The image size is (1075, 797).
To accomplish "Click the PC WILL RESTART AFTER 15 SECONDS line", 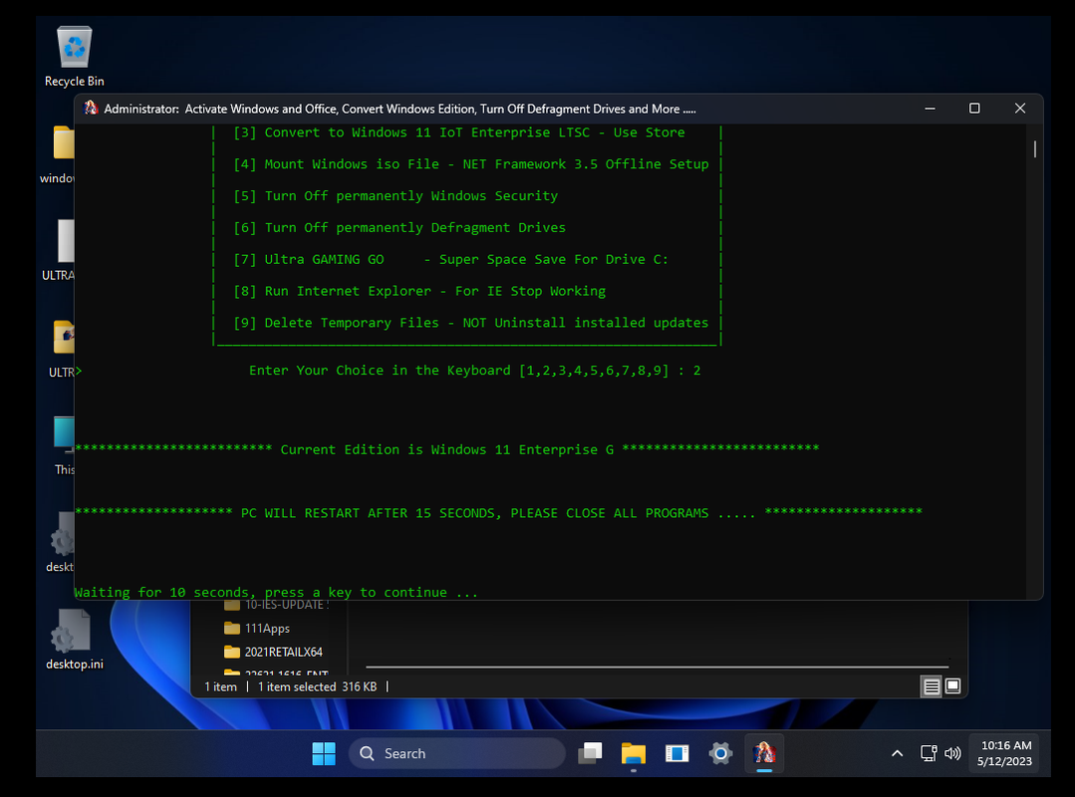I will (x=498, y=513).
